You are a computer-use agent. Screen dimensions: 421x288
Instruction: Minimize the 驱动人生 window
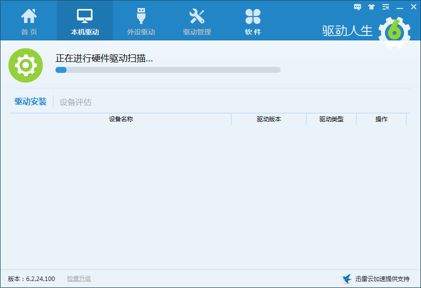[399, 7]
